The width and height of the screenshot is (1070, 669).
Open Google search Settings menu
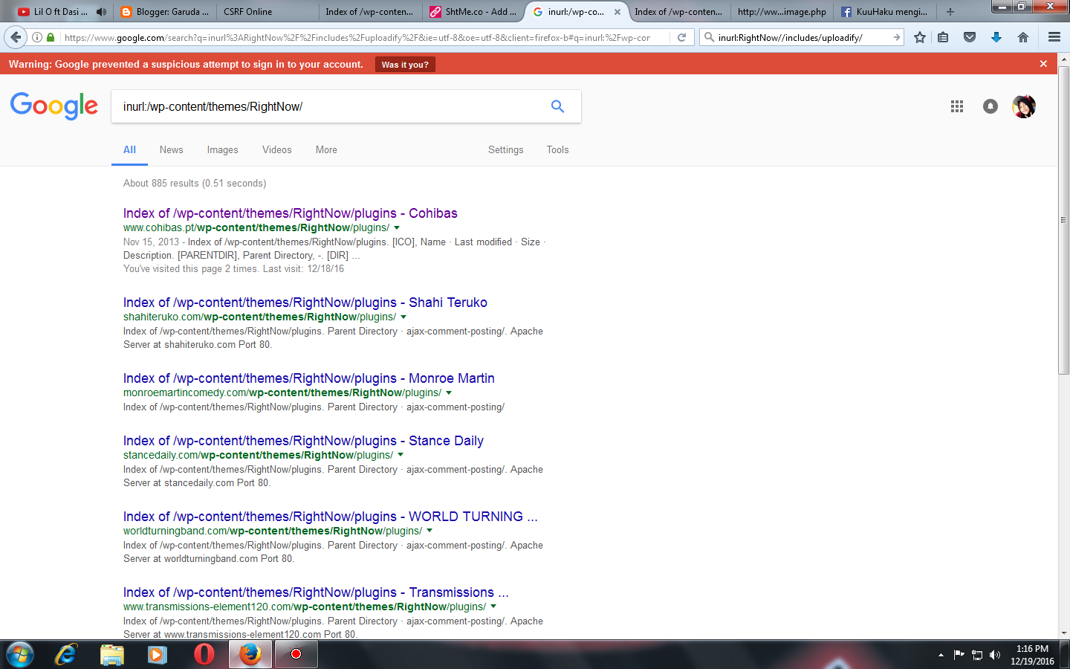click(505, 149)
